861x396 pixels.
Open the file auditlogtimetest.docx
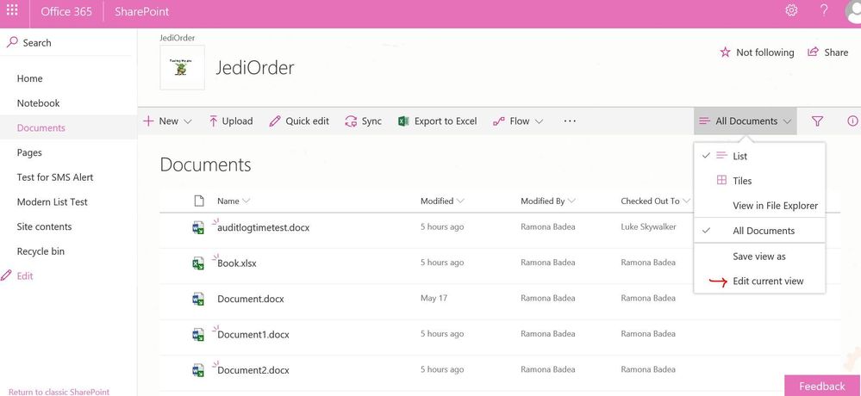coord(263,227)
